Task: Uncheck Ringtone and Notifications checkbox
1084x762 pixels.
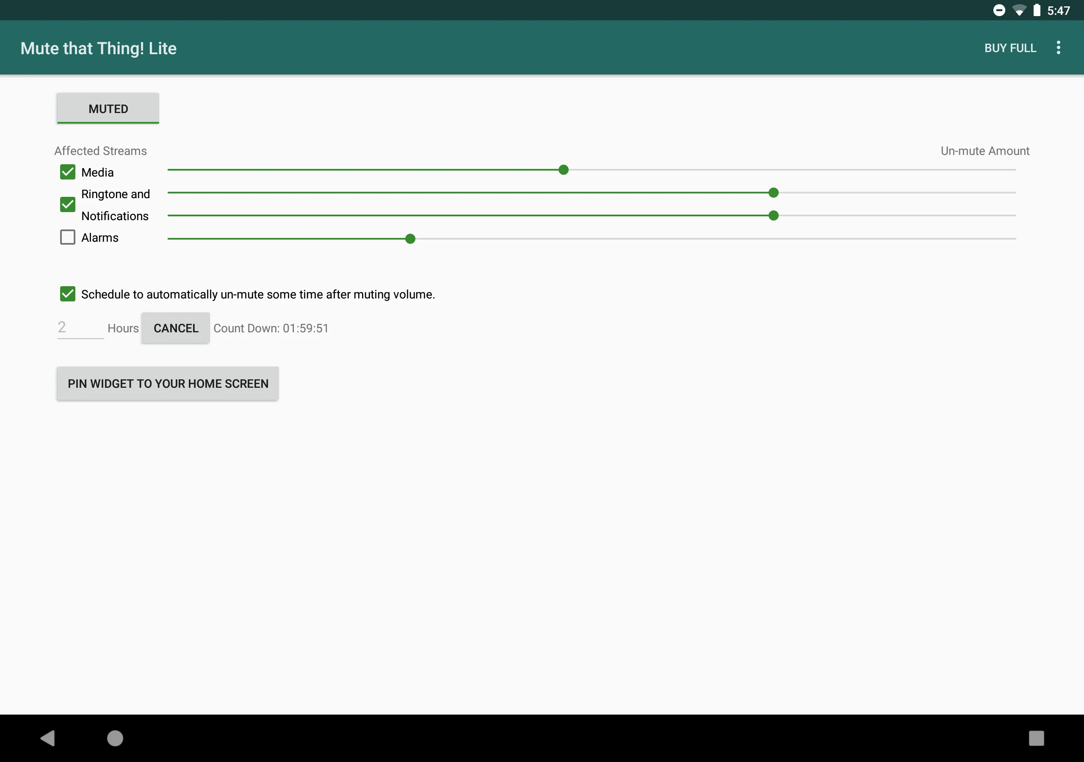Action: [67, 204]
